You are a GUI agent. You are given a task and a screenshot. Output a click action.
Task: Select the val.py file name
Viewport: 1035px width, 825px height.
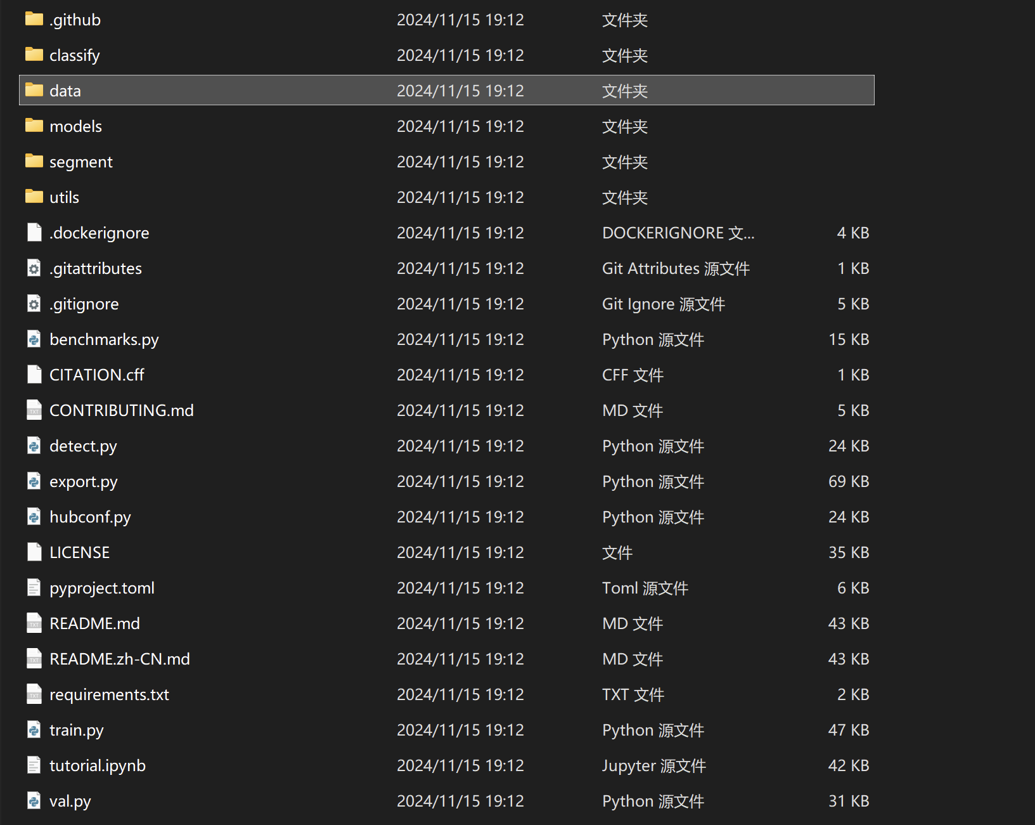(70, 802)
